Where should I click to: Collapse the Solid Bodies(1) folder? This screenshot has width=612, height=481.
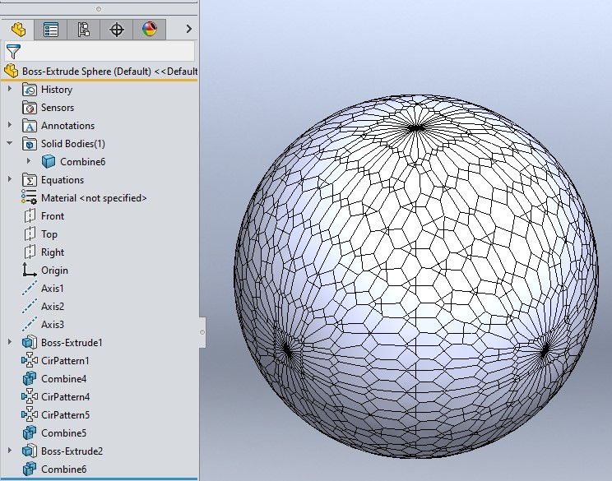pos(10,143)
